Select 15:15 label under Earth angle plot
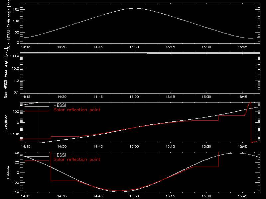The image size is (266, 199). [x=170, y=47]
